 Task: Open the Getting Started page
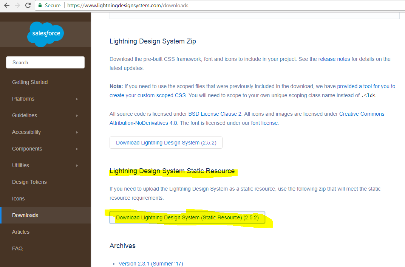(x=30, y=82)
